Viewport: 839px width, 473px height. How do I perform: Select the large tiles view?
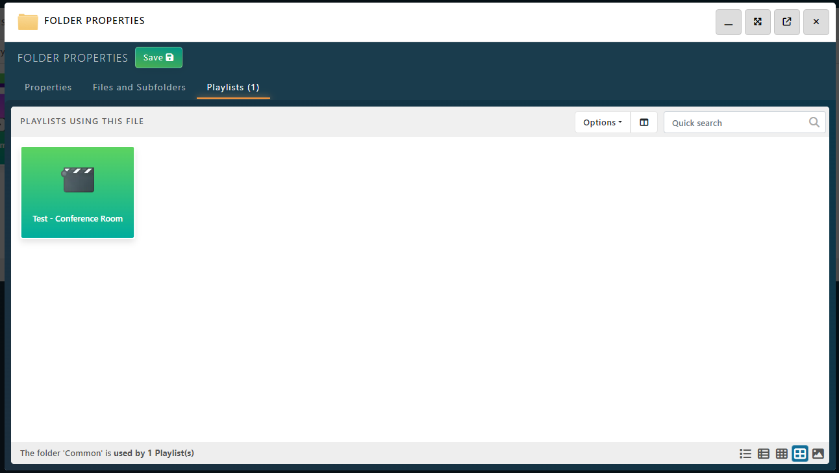click(x=800, y=454)
